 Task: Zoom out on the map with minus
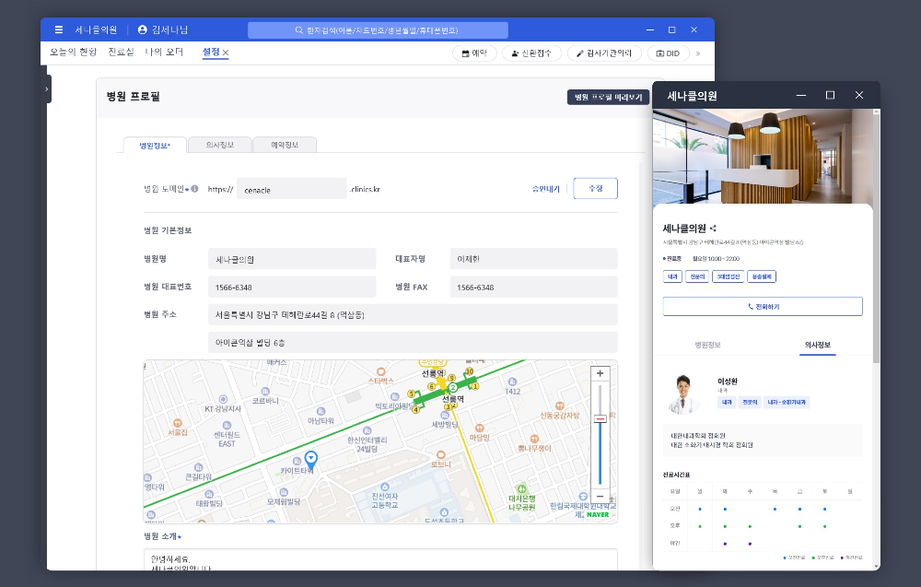point(600,497)
